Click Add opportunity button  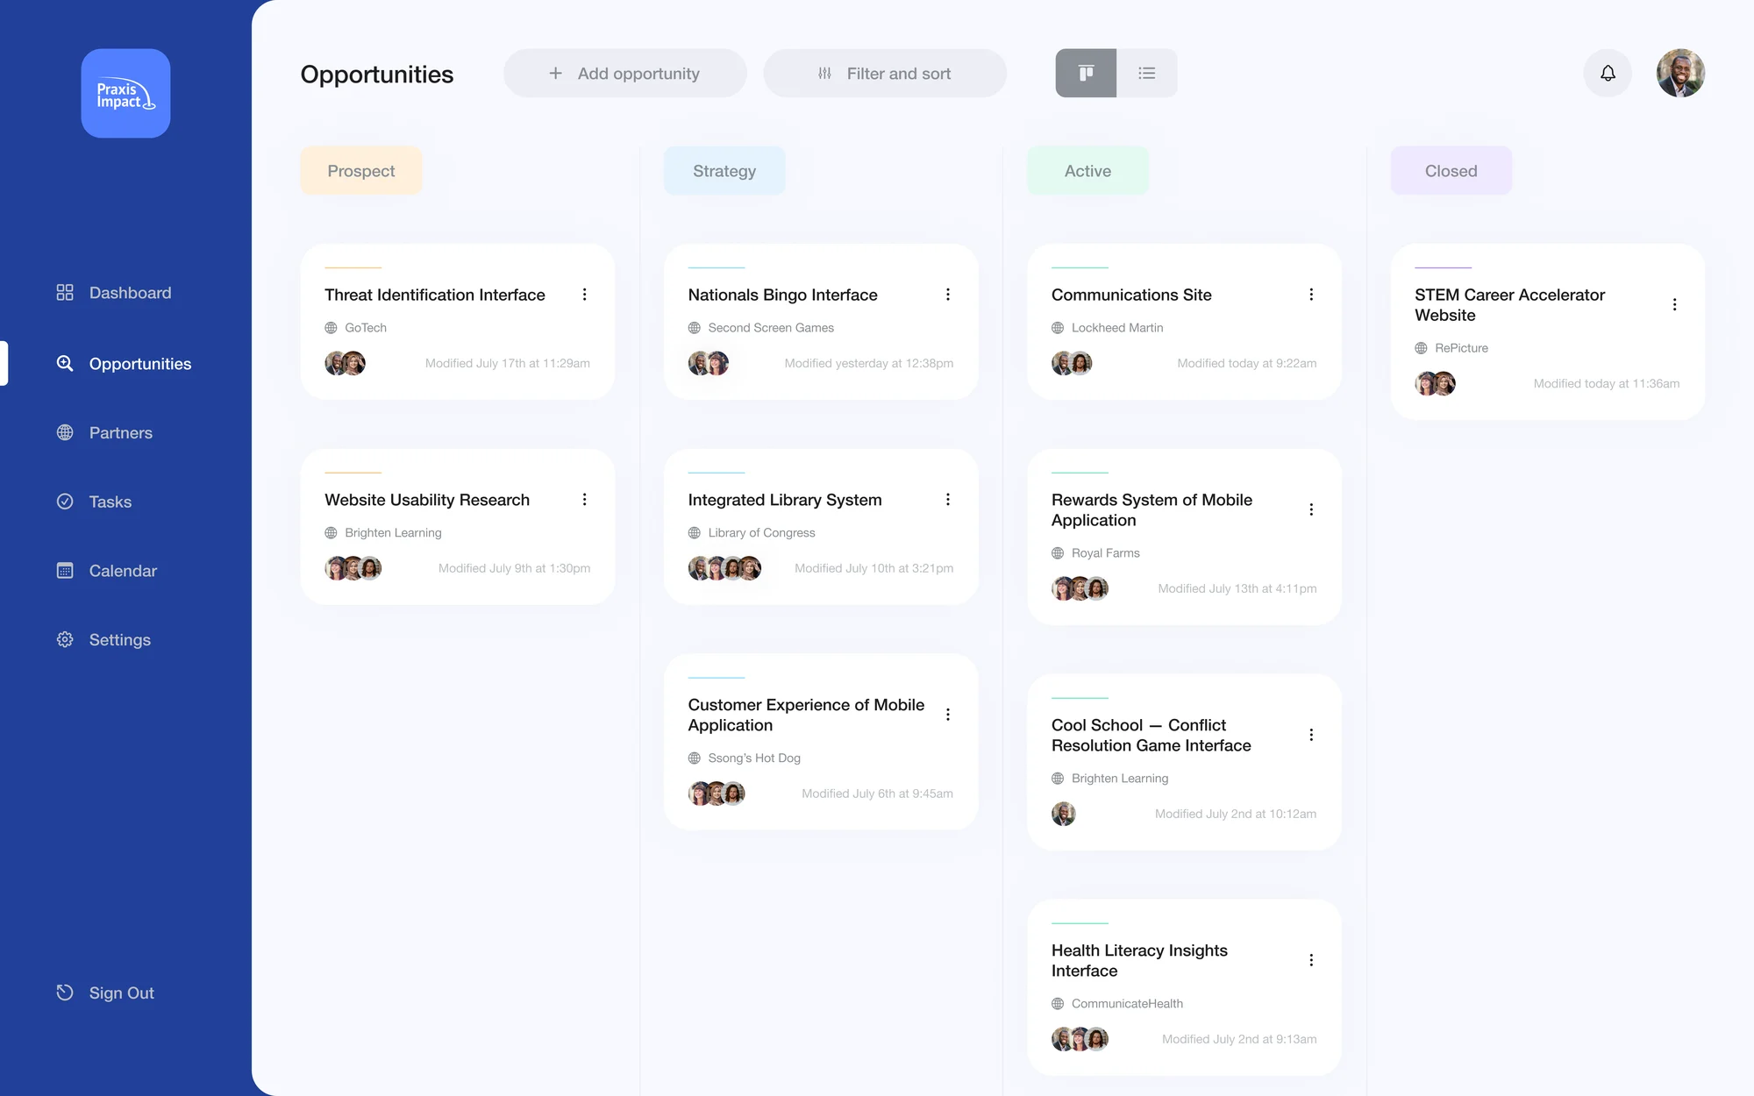[624, 73]
